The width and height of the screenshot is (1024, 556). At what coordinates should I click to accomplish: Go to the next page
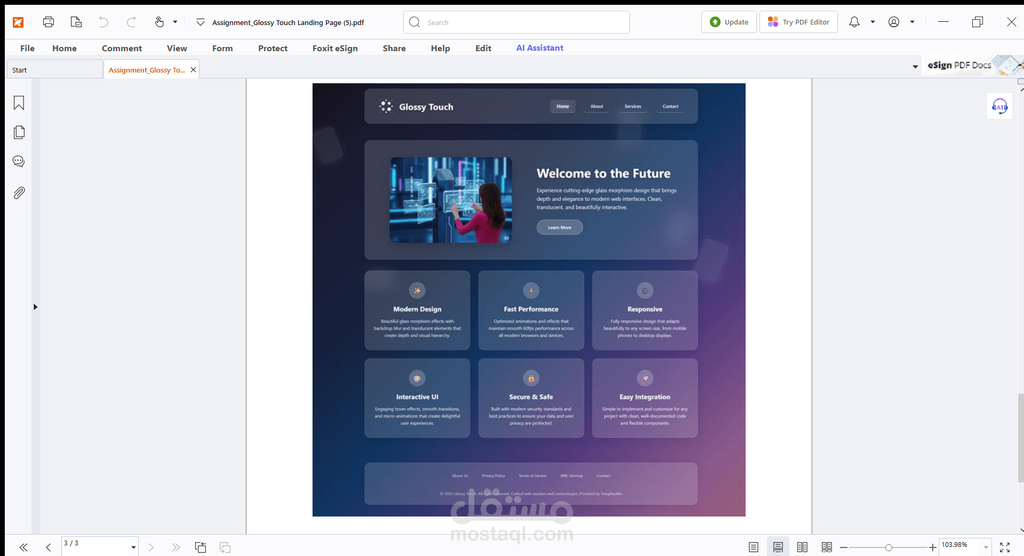pyautogui.click(x=151, y=547)
